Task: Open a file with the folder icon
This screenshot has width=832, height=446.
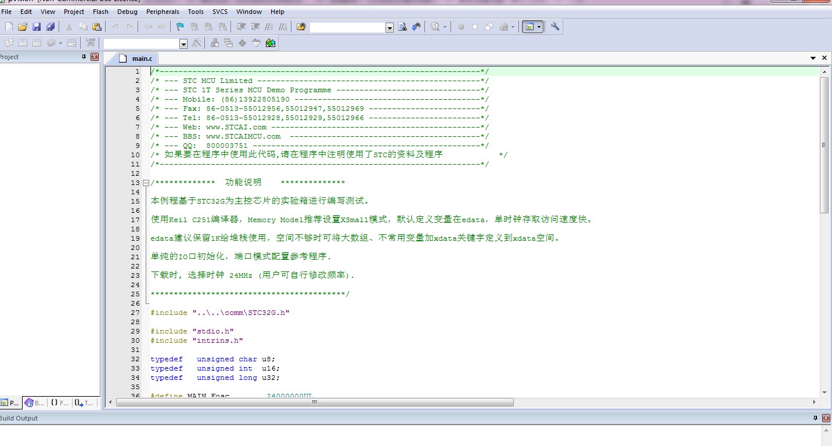Action: pos(23,27)
